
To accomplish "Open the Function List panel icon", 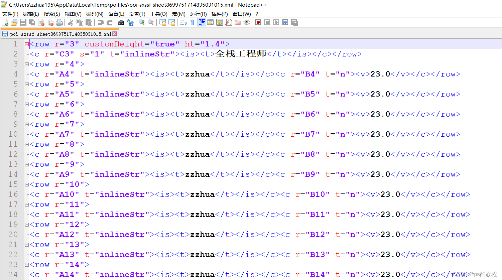I will pyautogui.click(x=229, y=22).
